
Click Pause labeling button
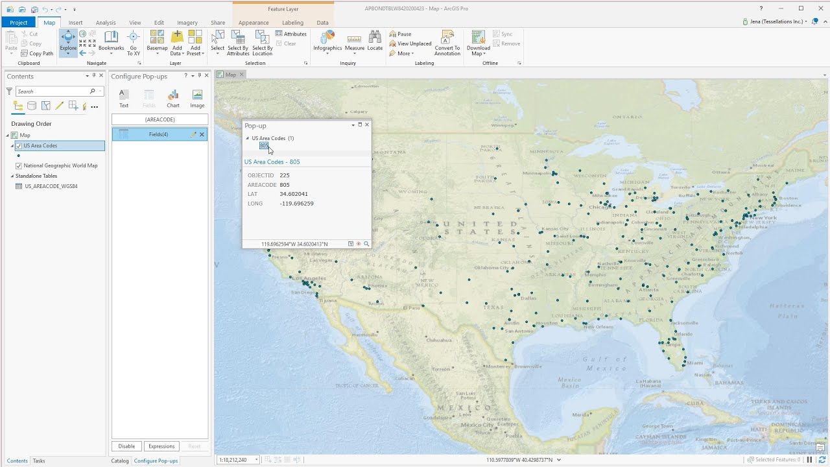(400, 34)
